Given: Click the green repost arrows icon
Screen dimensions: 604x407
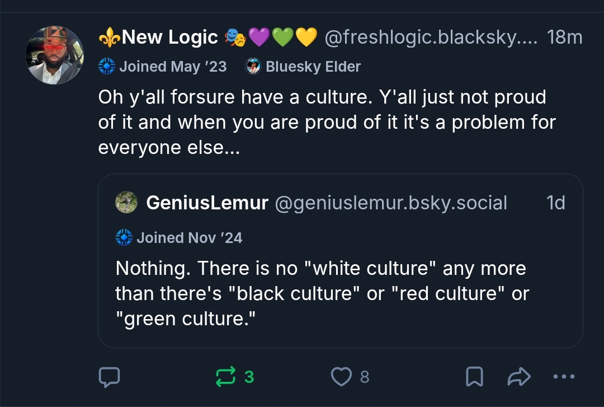Looking at the screenshot, I should pos(225,377).
